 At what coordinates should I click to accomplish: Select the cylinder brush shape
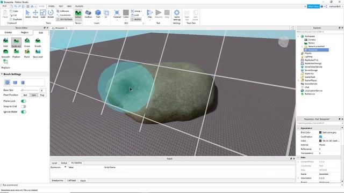(23, 83)
